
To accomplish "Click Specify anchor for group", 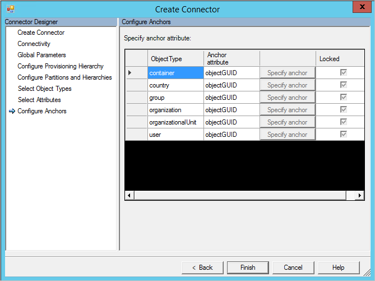I will click(287, 98).
